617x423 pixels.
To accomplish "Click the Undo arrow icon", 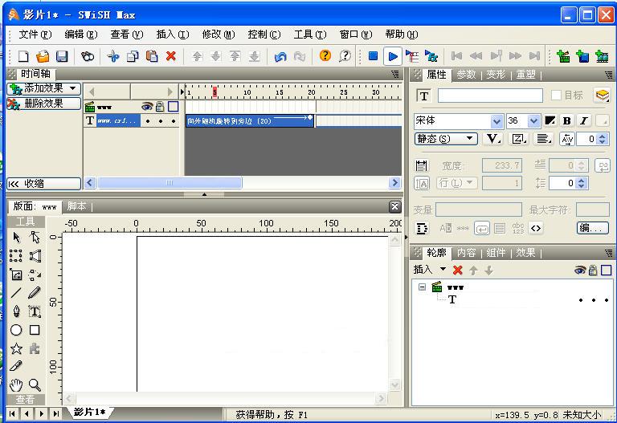I will click(280, 56).
